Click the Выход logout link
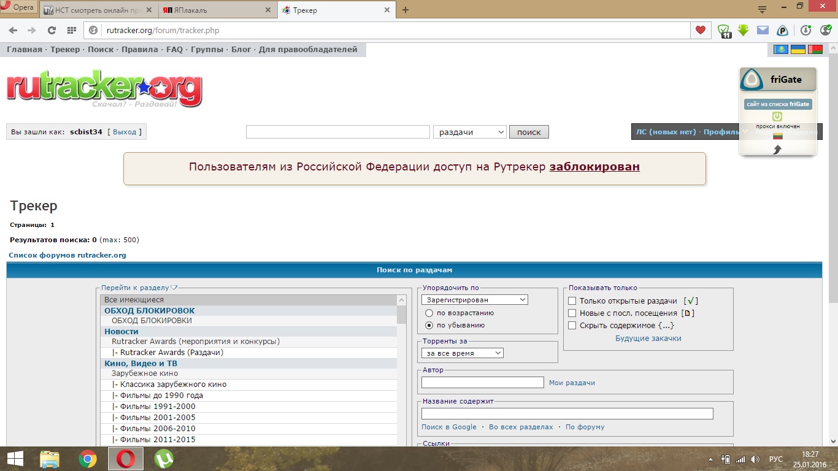 (125, 132)
